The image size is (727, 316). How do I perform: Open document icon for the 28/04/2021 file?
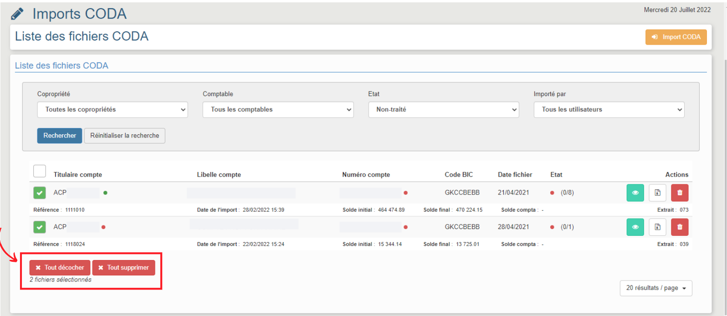[657, 227]
